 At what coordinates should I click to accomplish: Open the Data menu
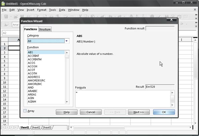coord(62,10)
